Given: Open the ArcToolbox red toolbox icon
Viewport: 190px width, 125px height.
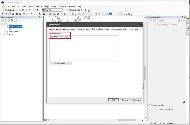Looking at the screenshot, I should (79, 10).
